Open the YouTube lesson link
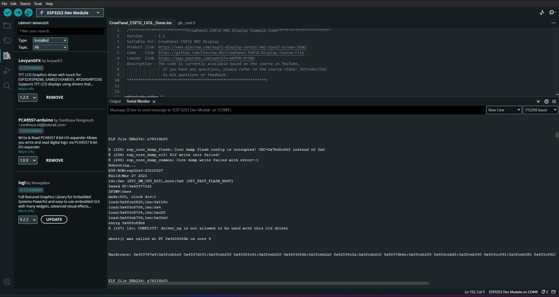The height and width of the screenshot is (297, 559). 206,58
